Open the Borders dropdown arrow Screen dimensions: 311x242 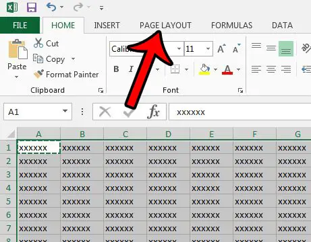(186, 69)
